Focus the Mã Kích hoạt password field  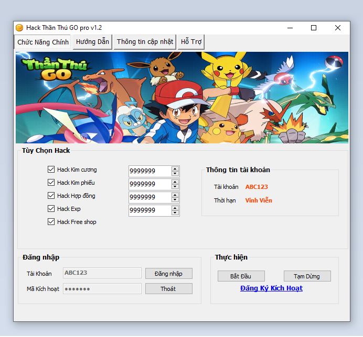102,289
